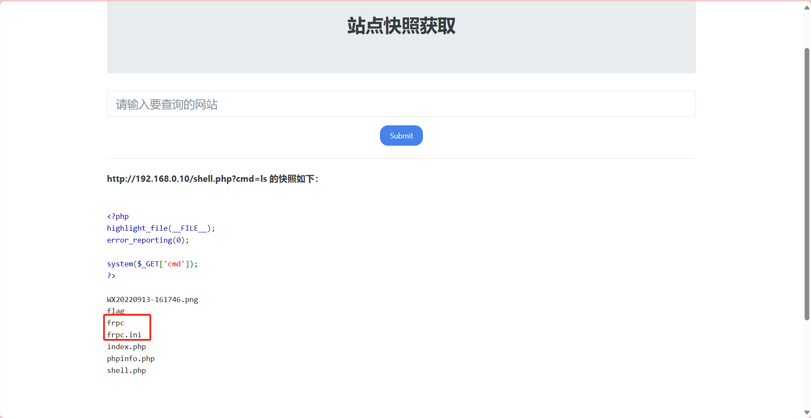Click the index.php file name
Image resolution: width=811 pixels, height=418 pixels.
click(x=127, y=347)
